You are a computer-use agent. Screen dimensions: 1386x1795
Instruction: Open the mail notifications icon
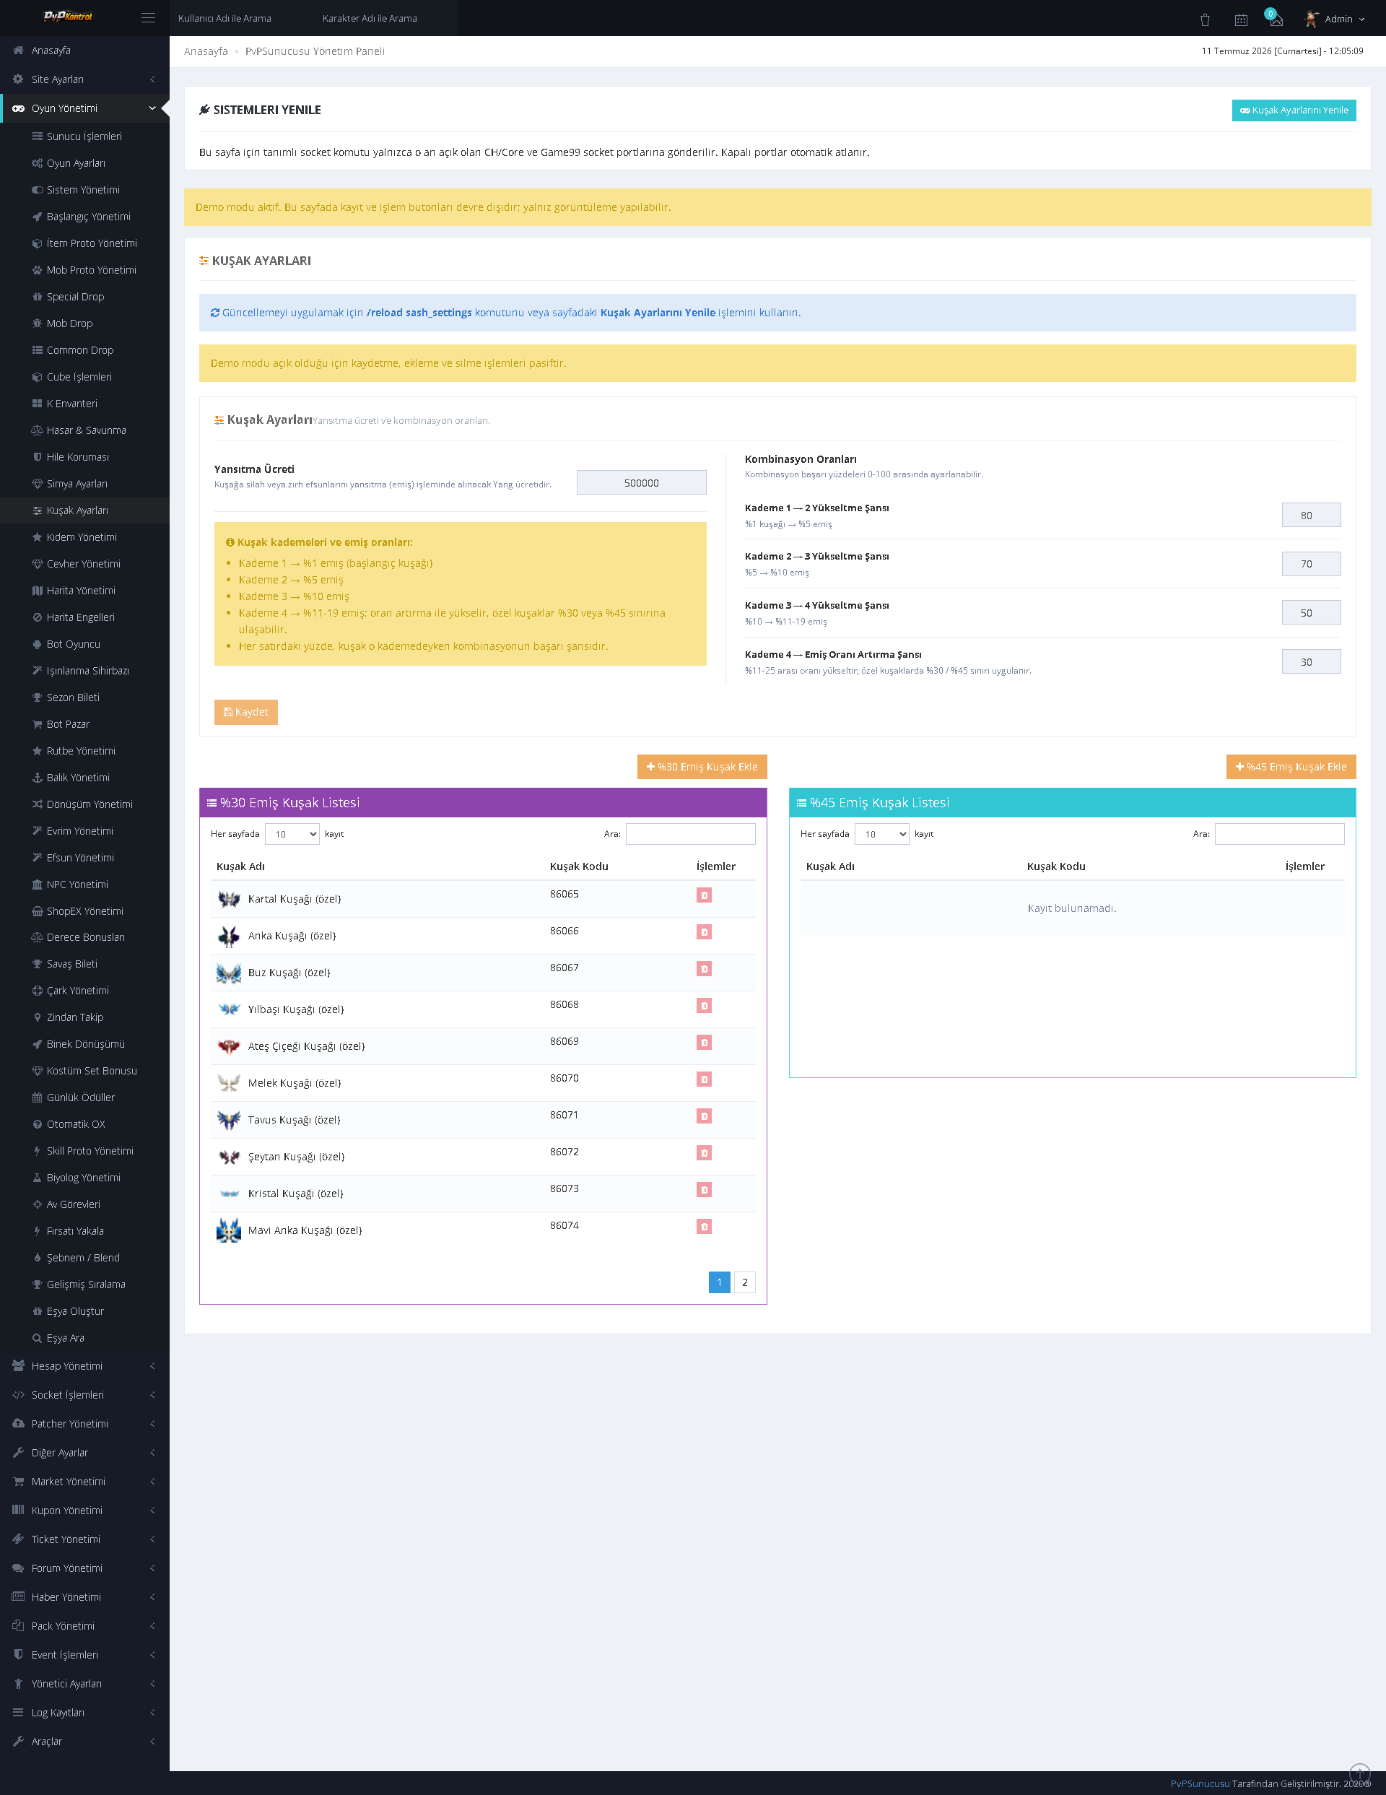[1275, 18]
